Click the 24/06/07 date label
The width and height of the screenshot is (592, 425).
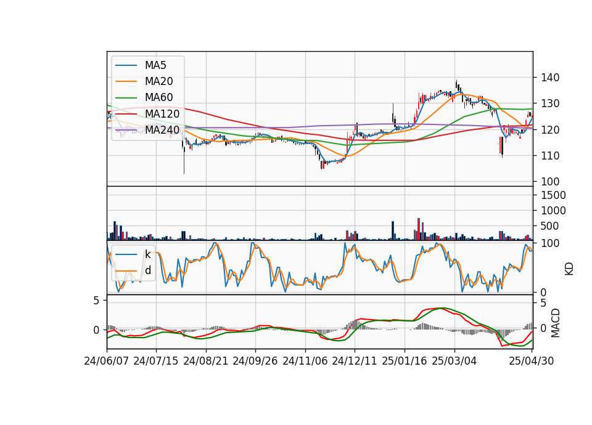107,362
